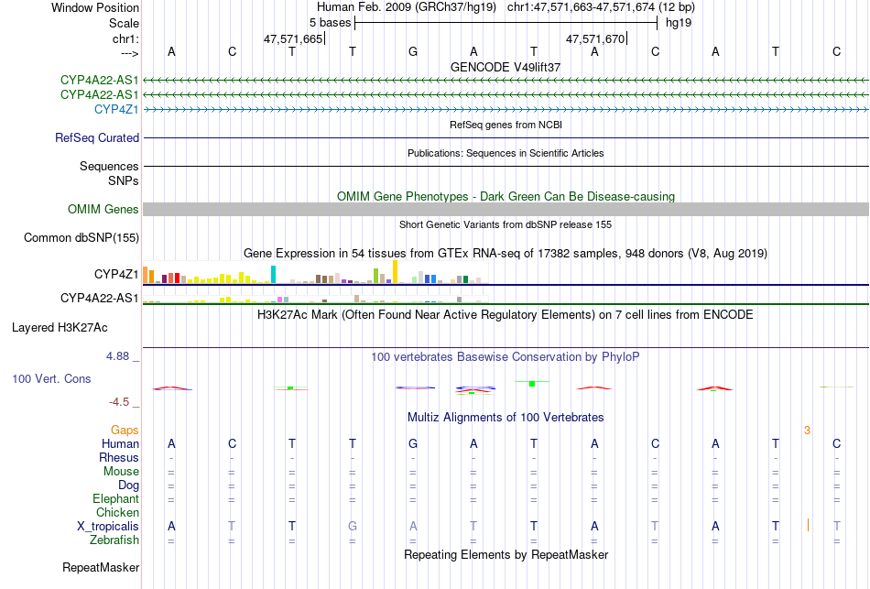Click the X_tropicalis alignment row label
The image size is (870, 589).
click(108, 527)
